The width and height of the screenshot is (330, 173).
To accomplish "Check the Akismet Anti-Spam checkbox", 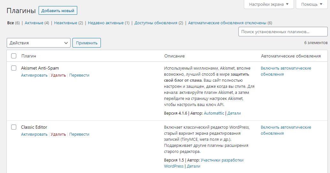I will pos(14,68).
